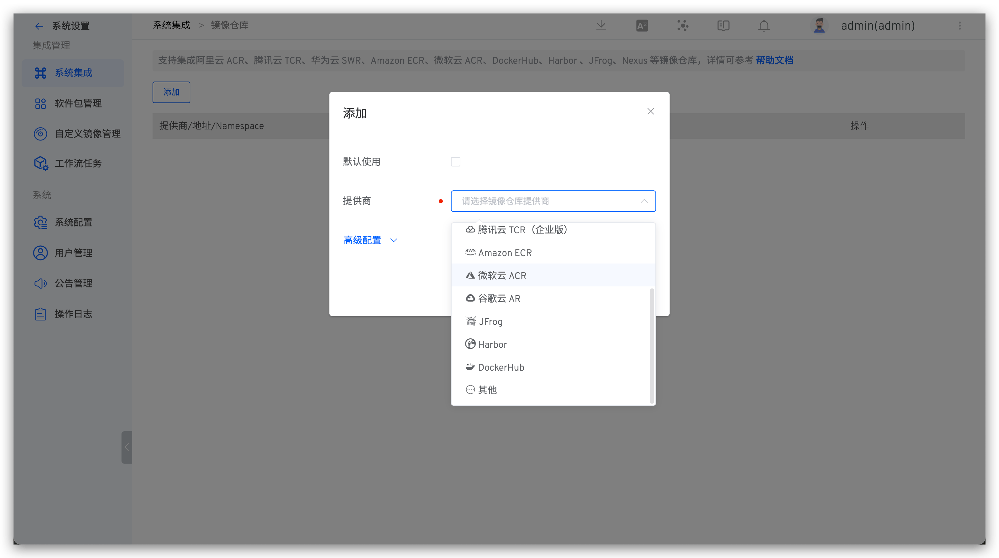Toggle the 默认使用 checkbox
The image size is (999, 558).
[455, 162]
